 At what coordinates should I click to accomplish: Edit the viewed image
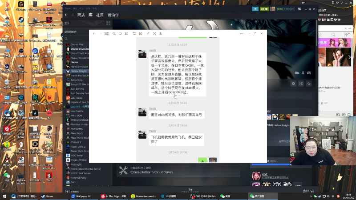(x=141, y=33)
